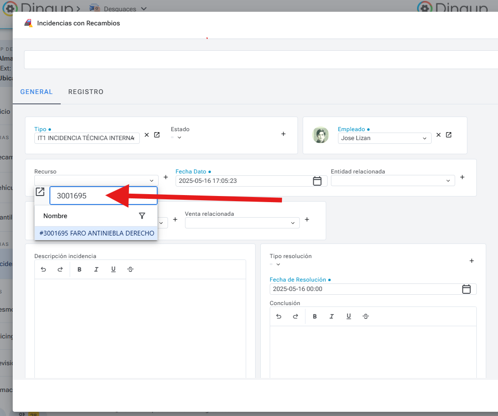Click the plus button next to Estado
498x416 pixels.
coord(283,134)
